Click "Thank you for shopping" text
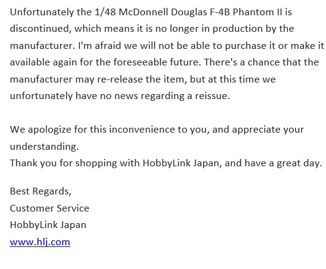 click(x=64, y=163)
